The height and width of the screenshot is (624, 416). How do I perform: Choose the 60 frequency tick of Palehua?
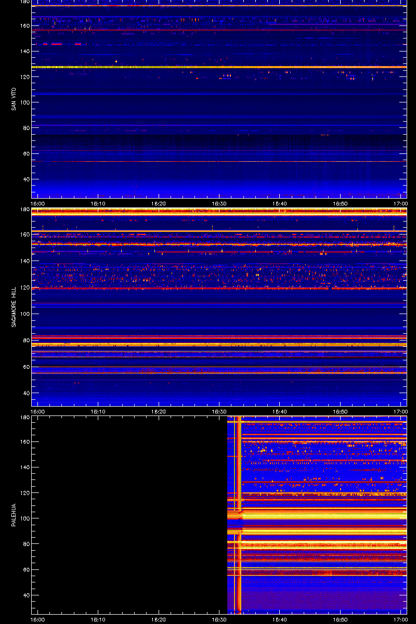[25, 570]
